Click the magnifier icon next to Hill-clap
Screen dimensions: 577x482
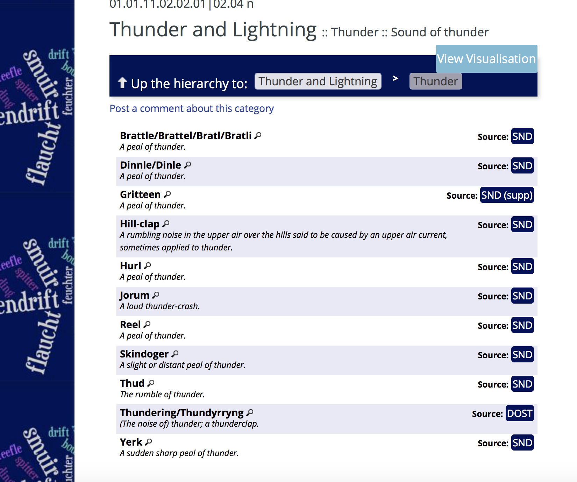tap(166, 224)
